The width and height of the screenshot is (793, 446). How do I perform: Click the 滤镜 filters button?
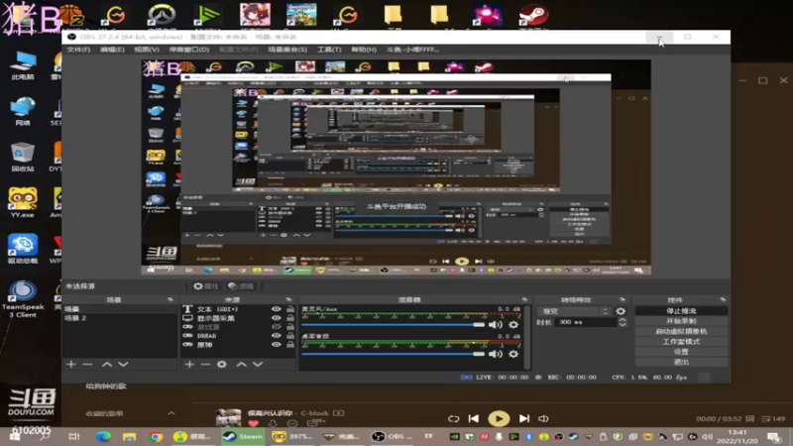point(241,286)
